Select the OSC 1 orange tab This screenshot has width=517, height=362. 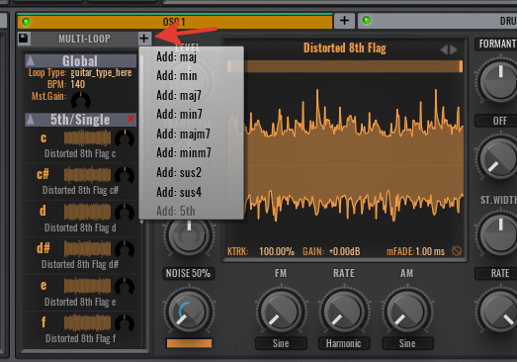pos(175,22)
